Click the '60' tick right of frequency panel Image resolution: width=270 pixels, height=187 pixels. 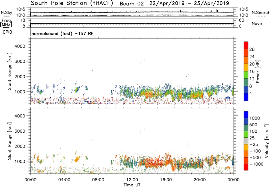[x=241, y=20]
